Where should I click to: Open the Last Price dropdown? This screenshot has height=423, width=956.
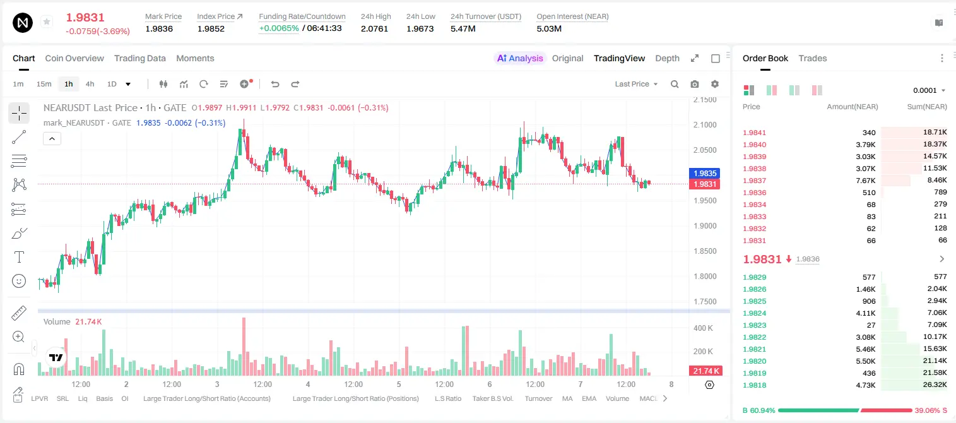[636, 84]
